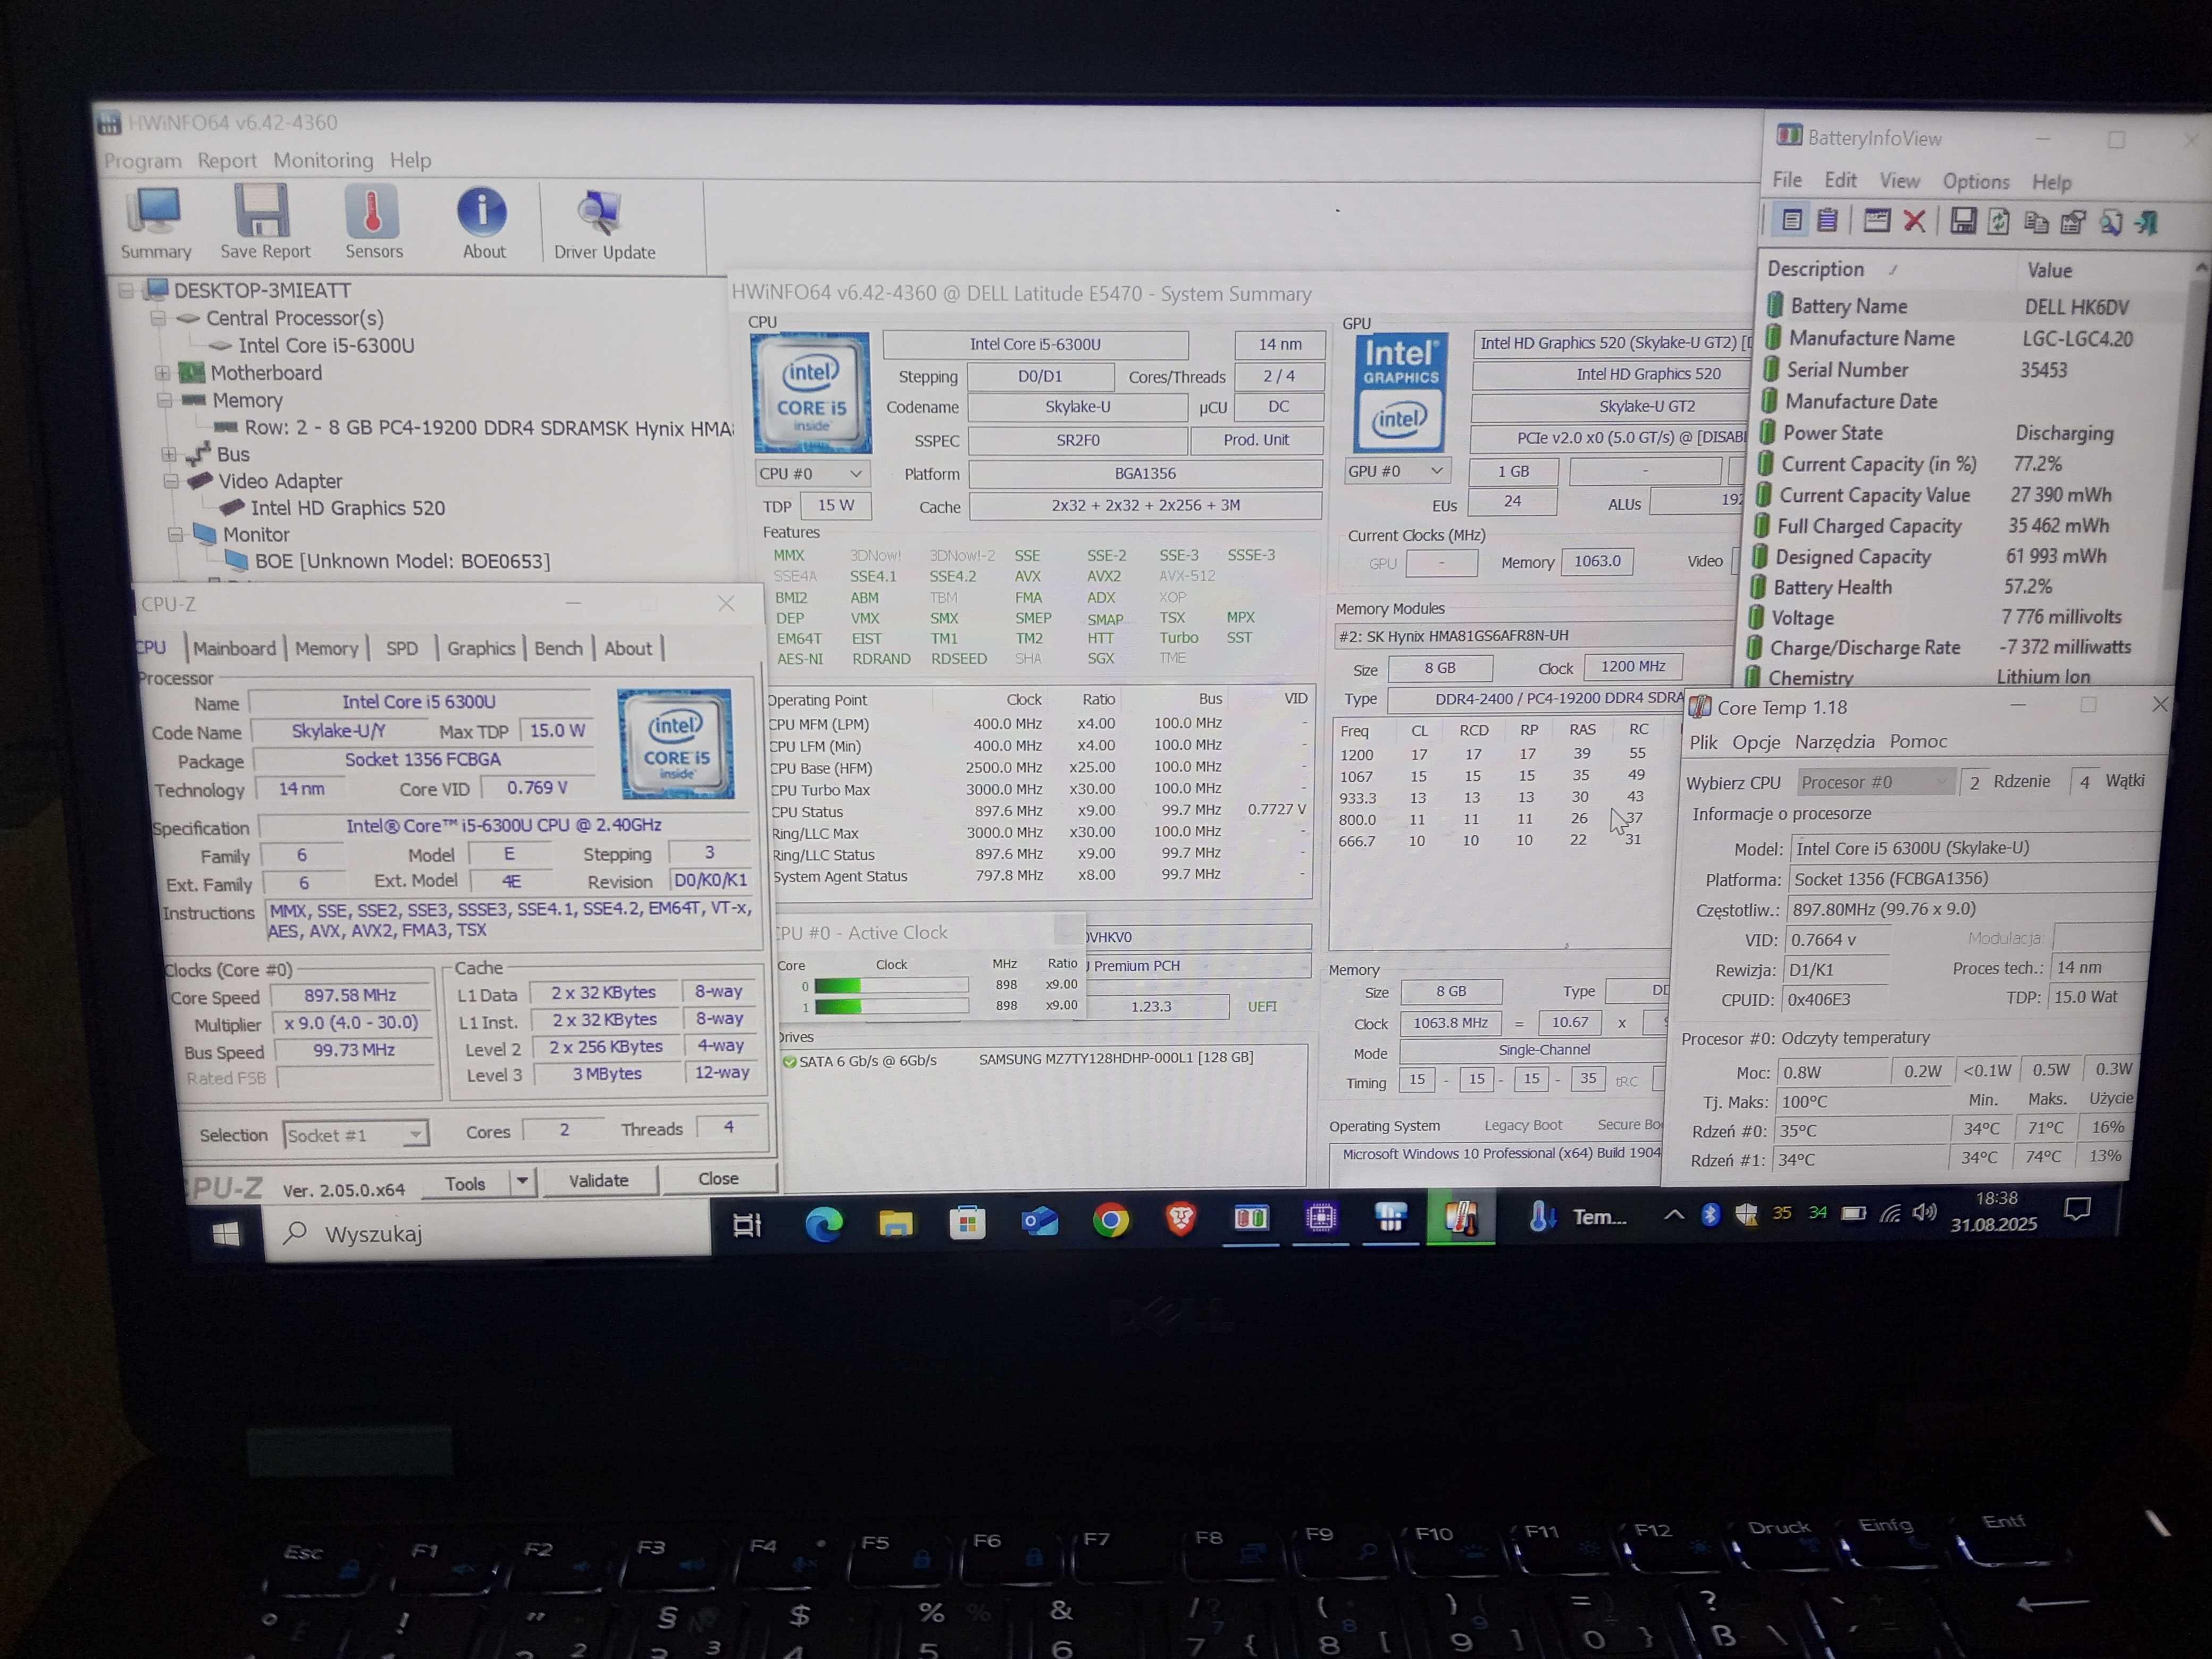Expand Motherboard tree node
2212x1659 pixels.
click(162, 373)
